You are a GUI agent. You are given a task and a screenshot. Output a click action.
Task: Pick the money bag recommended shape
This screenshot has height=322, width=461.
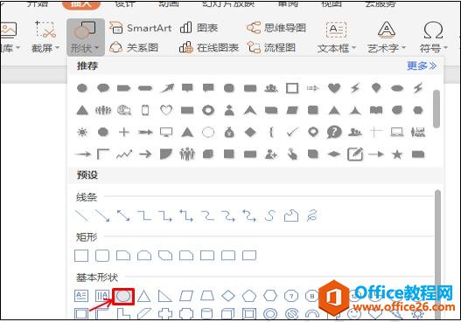click(x=229, y=133)
